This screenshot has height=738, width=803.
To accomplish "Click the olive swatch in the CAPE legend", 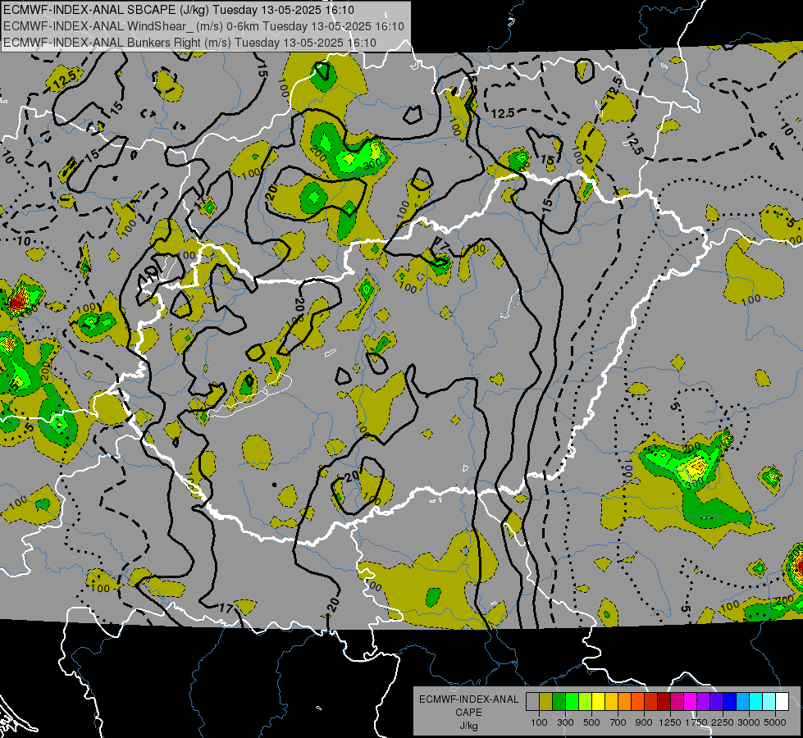I will (546, 702).
